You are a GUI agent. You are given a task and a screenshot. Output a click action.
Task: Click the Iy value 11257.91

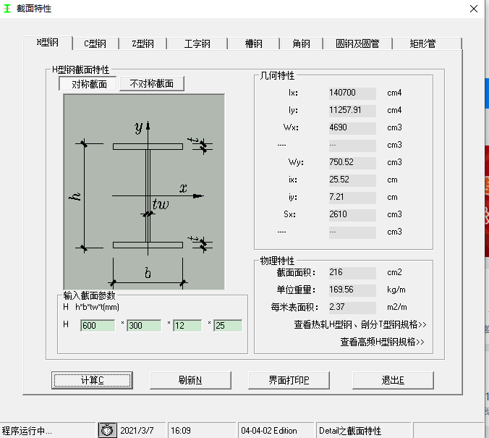352,111
